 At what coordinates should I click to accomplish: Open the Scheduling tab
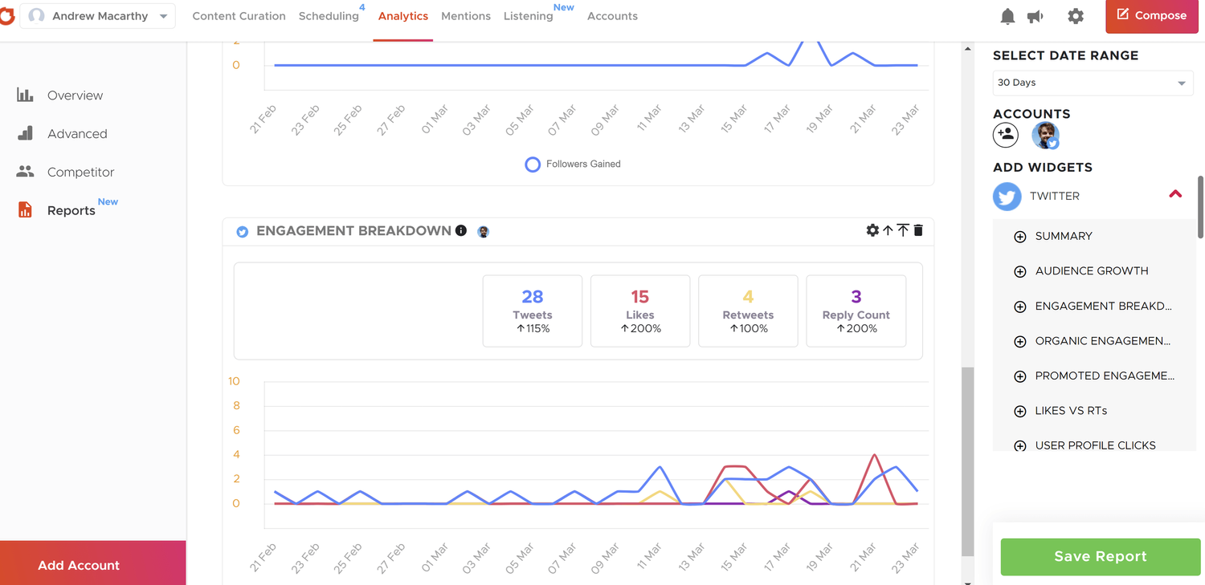coord(329,15)
